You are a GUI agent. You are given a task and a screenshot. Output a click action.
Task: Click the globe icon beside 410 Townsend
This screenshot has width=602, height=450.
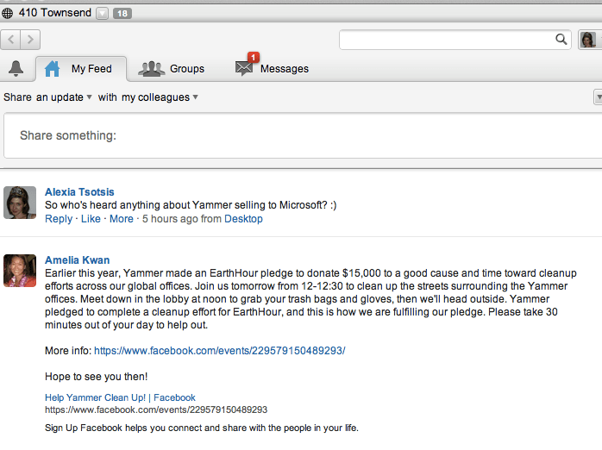[x=8, y=14]
